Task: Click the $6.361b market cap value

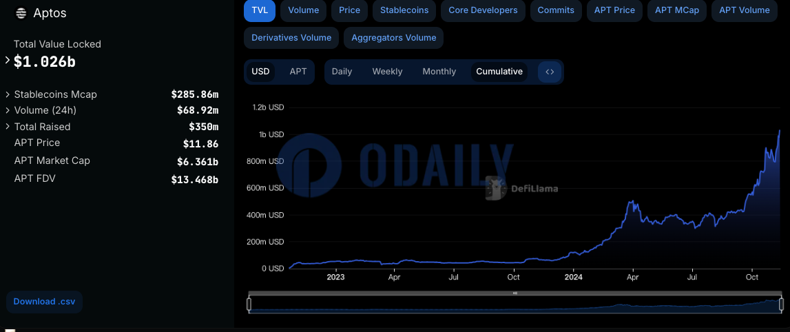Action: [x=198, y=162]
